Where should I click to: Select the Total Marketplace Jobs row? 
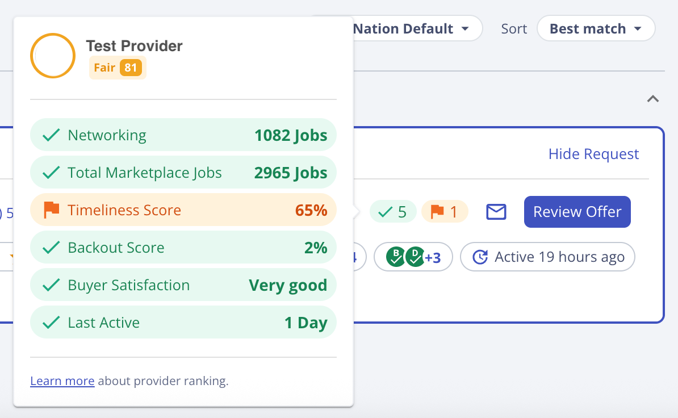point(183,173)
